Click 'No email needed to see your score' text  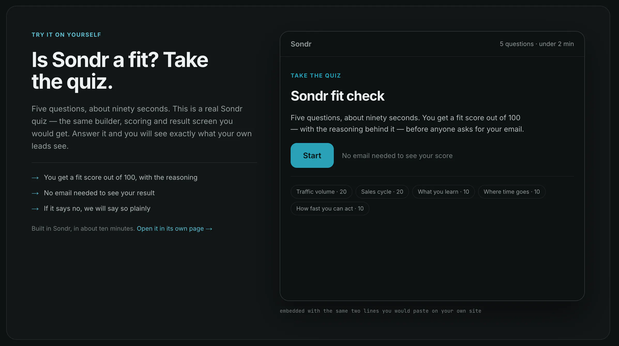[x=397, y=156]
